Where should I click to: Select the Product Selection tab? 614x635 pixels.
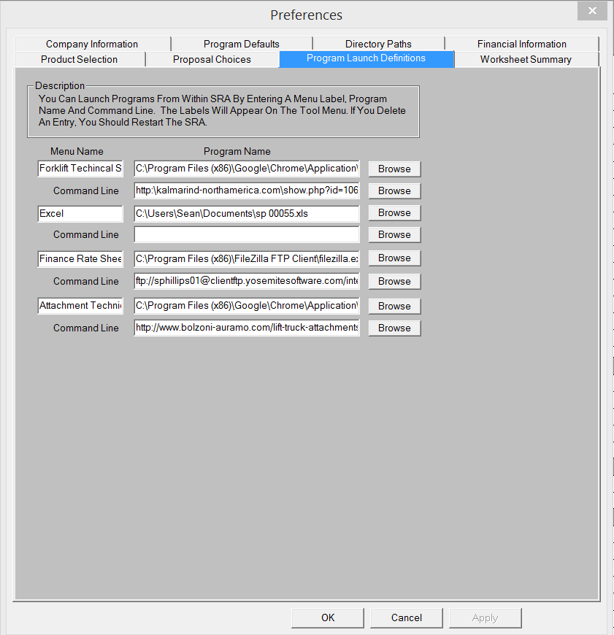click(x=79, y=59)
